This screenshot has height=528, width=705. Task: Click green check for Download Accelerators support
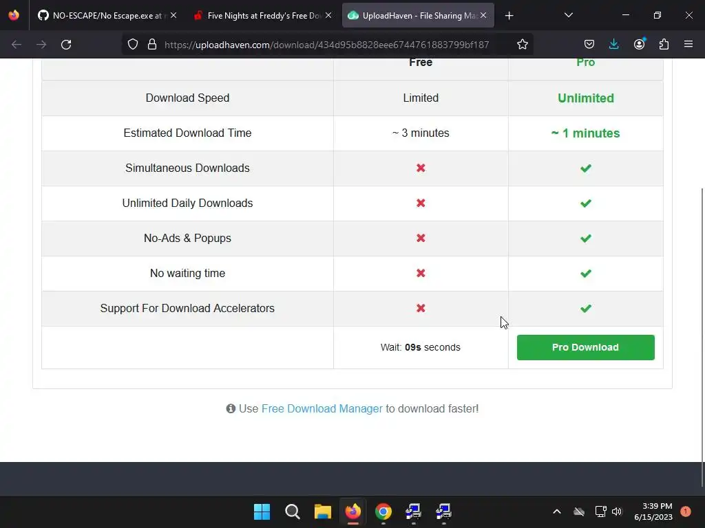pyautogui.click(x=585, y=308)
